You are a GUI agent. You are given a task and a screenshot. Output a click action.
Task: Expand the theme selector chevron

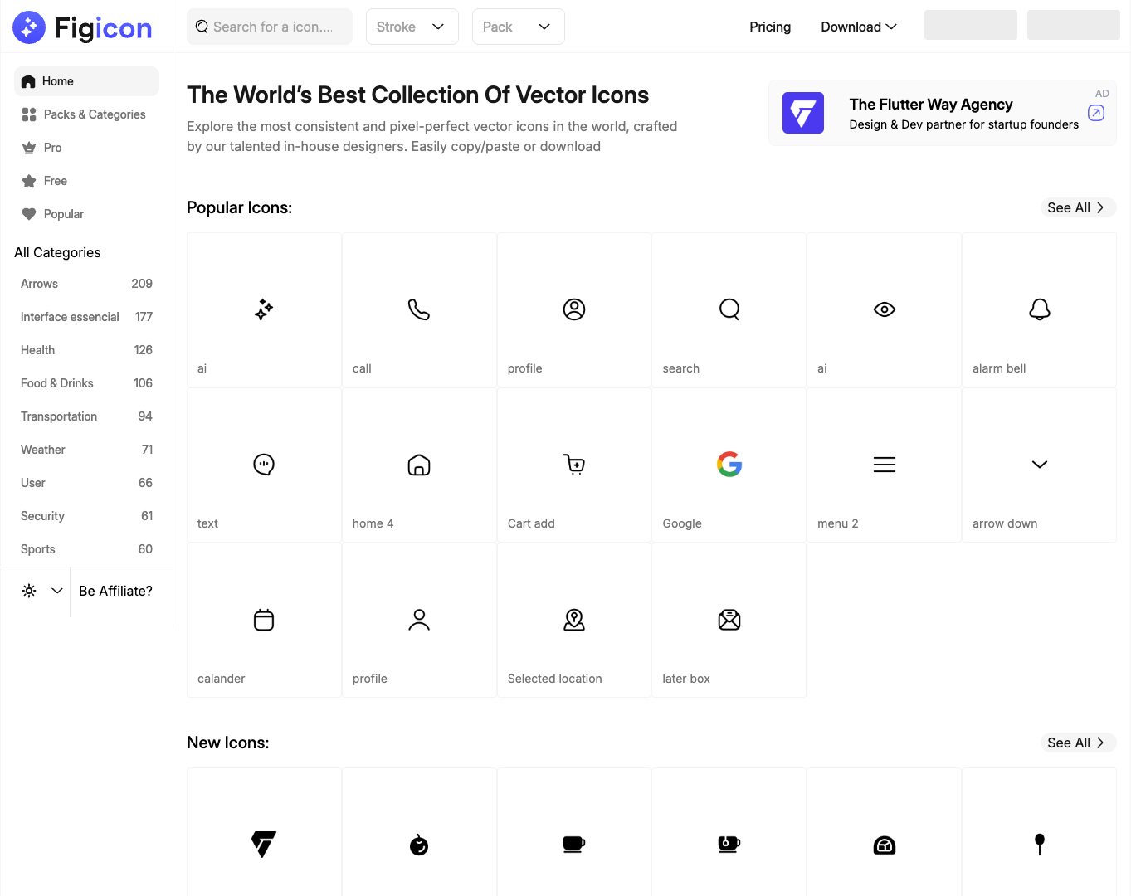[x=57, y=591]
